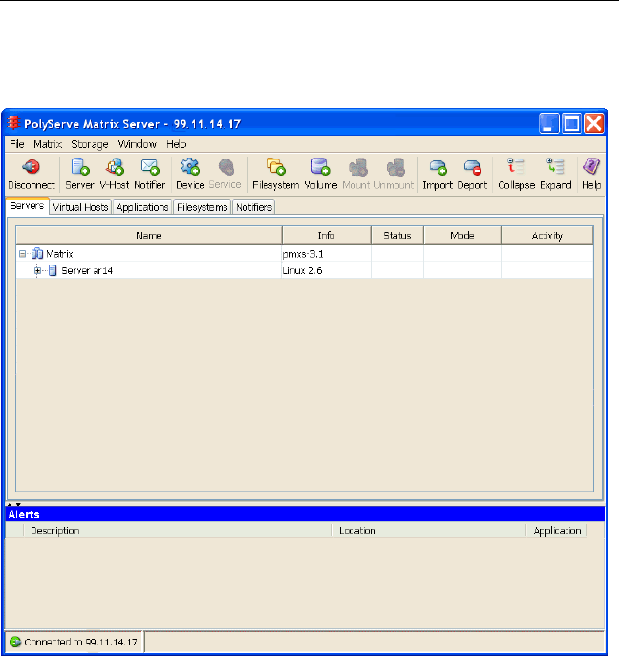619x656 pixels.
Task: Maximize the PolyServe Matrix Server window
Action: point(571,124)
